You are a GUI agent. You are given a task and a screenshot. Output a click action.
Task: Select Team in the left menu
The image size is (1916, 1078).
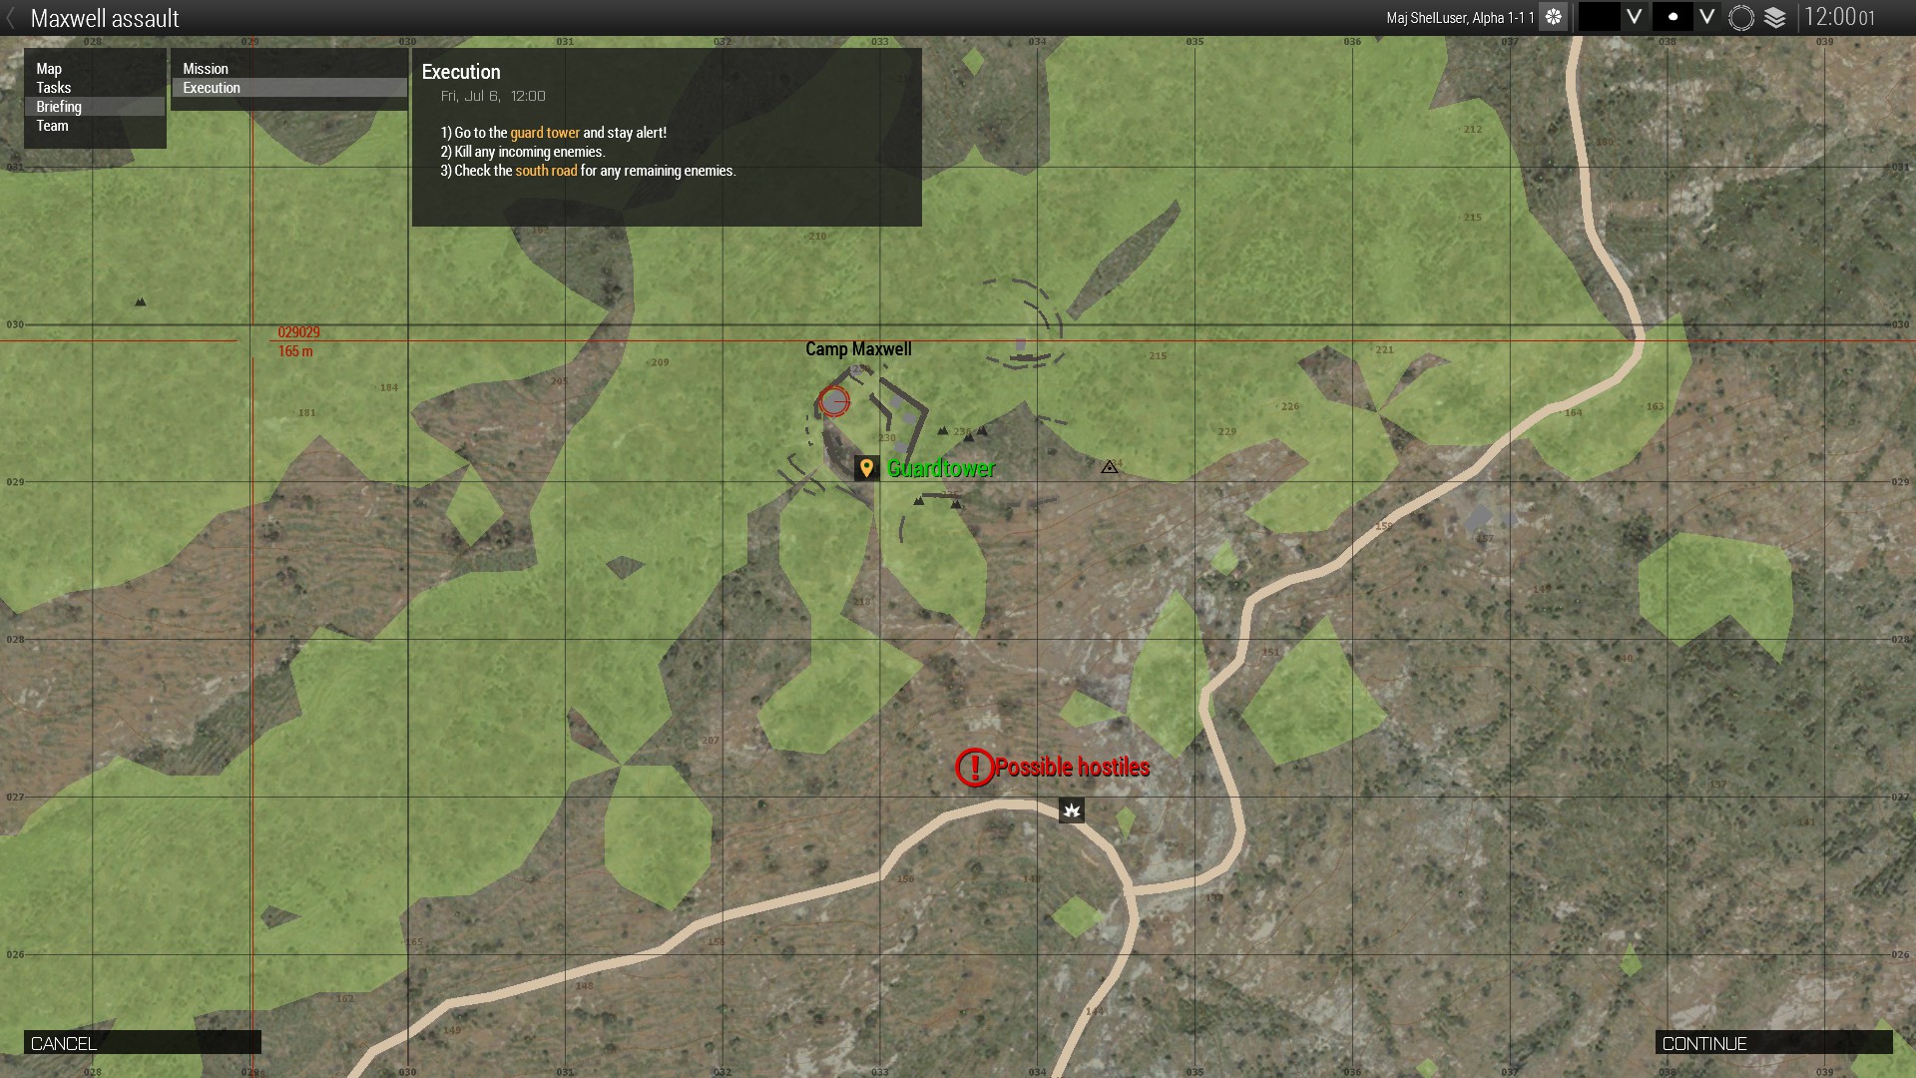click(x=52, y=126)
